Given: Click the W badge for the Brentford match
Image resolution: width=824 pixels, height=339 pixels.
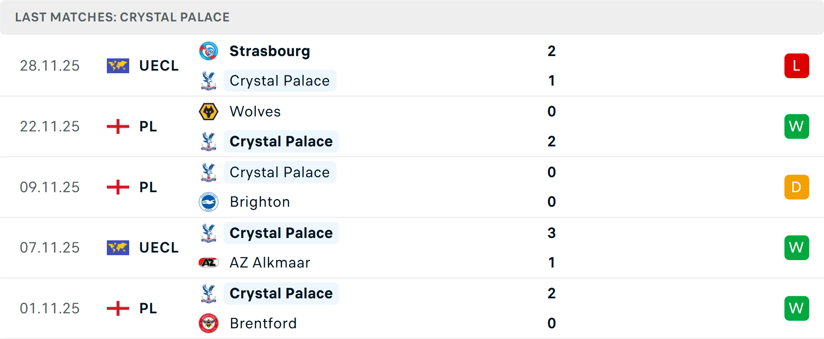Looking at the screenshot, I should pyautogui.click(x=797, y=308).
